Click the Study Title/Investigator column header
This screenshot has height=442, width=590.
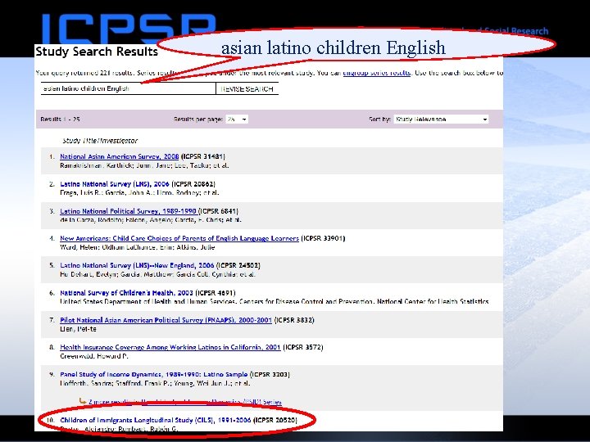click(x=100, y=141)
